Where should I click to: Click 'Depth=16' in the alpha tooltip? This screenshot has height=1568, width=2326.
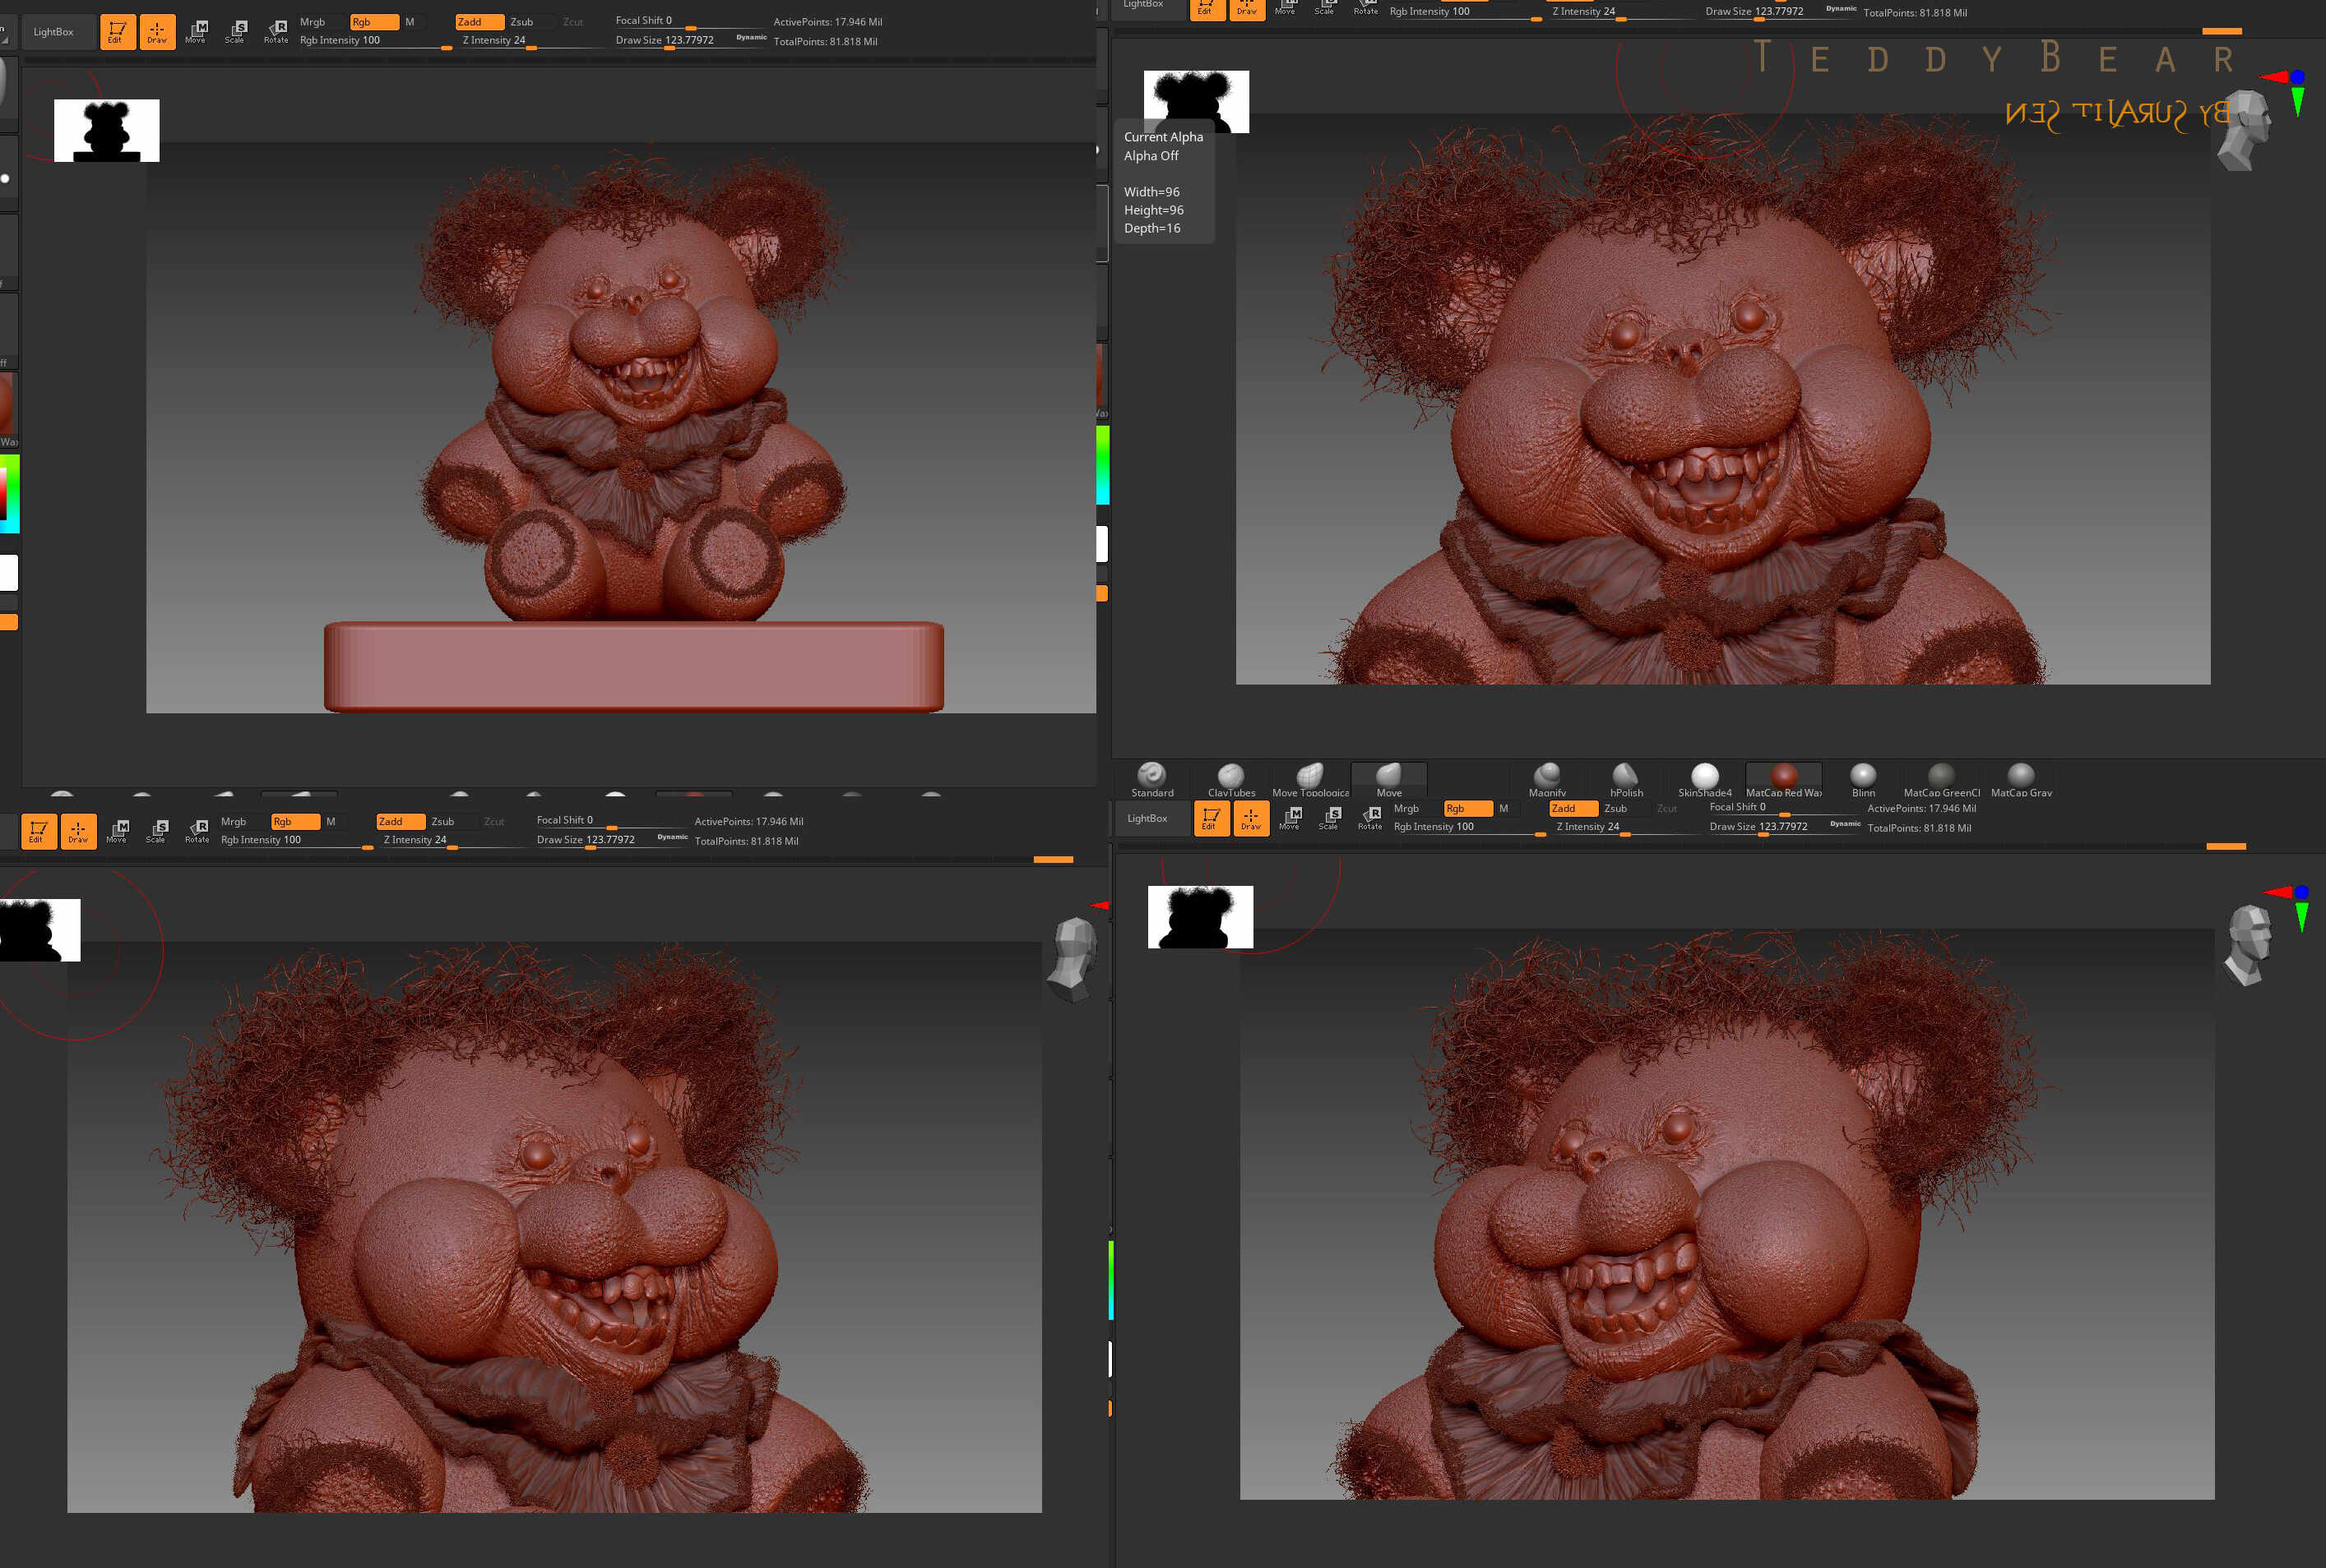1152,228
